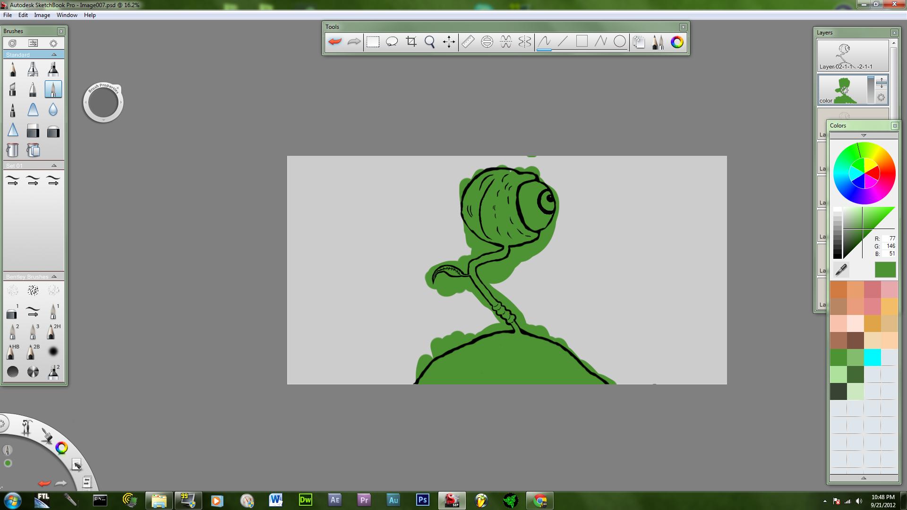Select the Move/Transform layer tool
Image resolution: width=907 pixels, height=510 pixels.
(x=449, y=42)
